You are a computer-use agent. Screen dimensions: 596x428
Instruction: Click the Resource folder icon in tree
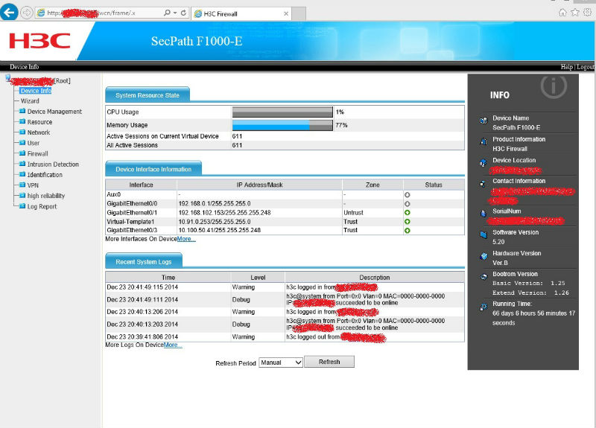[x=22, y=121]
